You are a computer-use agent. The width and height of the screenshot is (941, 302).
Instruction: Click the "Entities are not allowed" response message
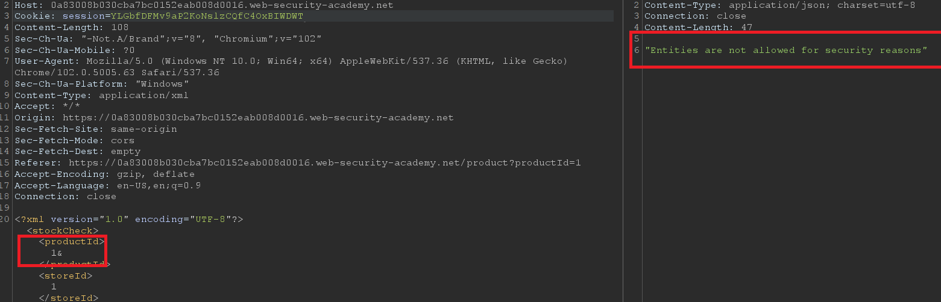coord(786,51)
